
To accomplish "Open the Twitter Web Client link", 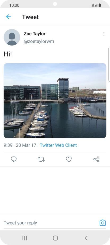I will coord(58,145).
